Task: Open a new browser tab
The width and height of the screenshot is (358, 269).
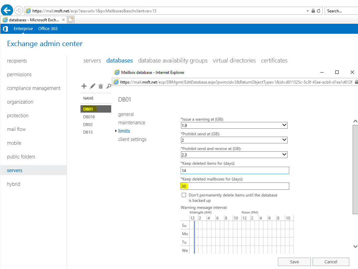Action: tap(71, 20)
